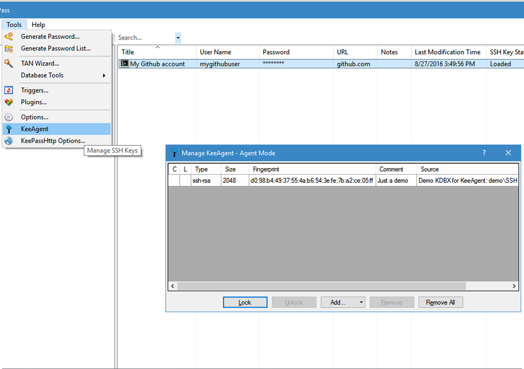This screenshot has height=369, width=524.
Task: Select the Generate Password key icon
Action: (x=9, y=36)
